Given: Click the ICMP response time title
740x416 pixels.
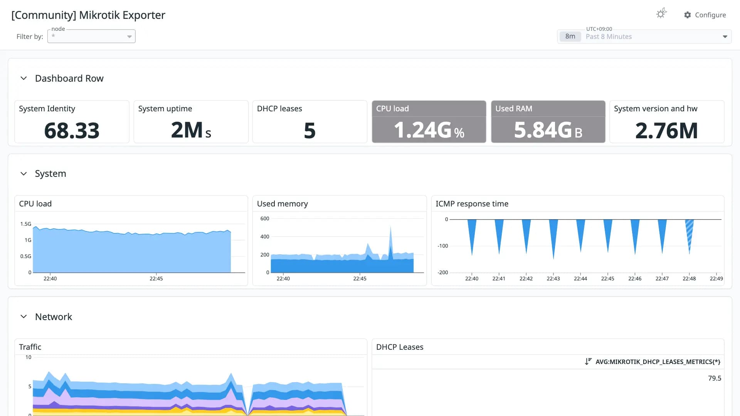Looking at the screenshot, I should point(472,203).
